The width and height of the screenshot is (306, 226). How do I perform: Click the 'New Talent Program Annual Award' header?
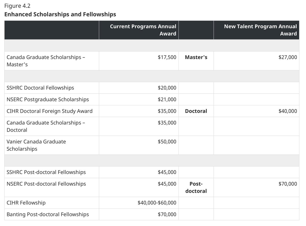coord(260,30)
